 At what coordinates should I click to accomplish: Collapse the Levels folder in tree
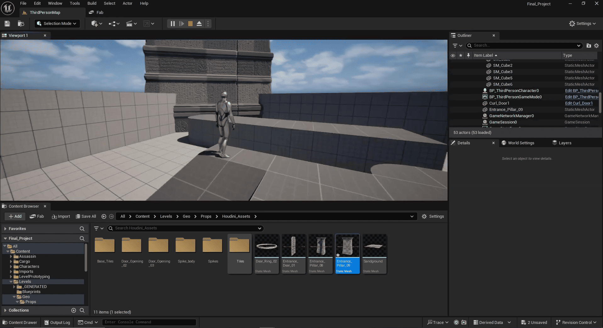(11, 282)
